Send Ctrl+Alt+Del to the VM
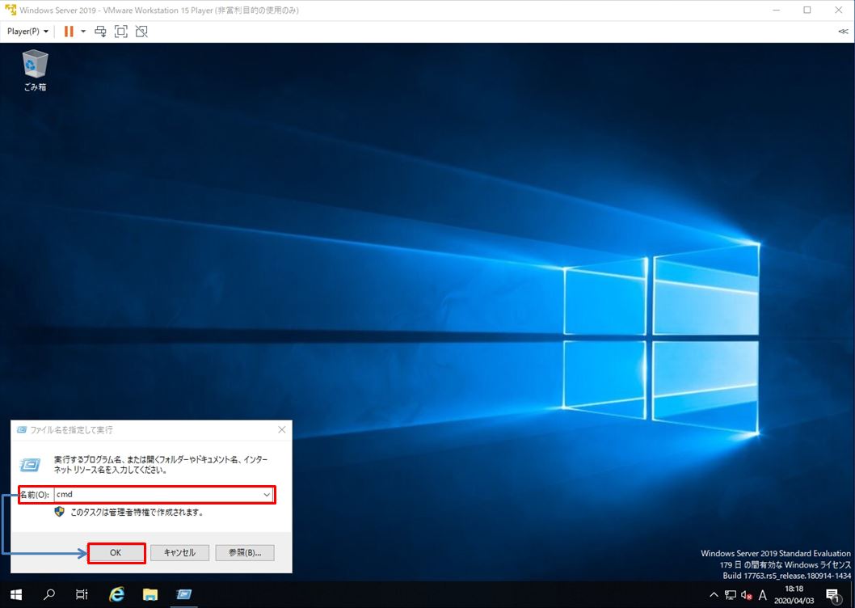The width and height of the screenshot is (855, 608). pos(100,32)
